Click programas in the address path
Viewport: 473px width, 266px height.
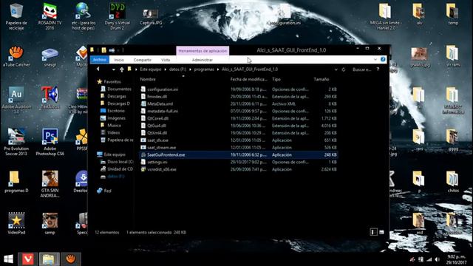coord(204,69)
